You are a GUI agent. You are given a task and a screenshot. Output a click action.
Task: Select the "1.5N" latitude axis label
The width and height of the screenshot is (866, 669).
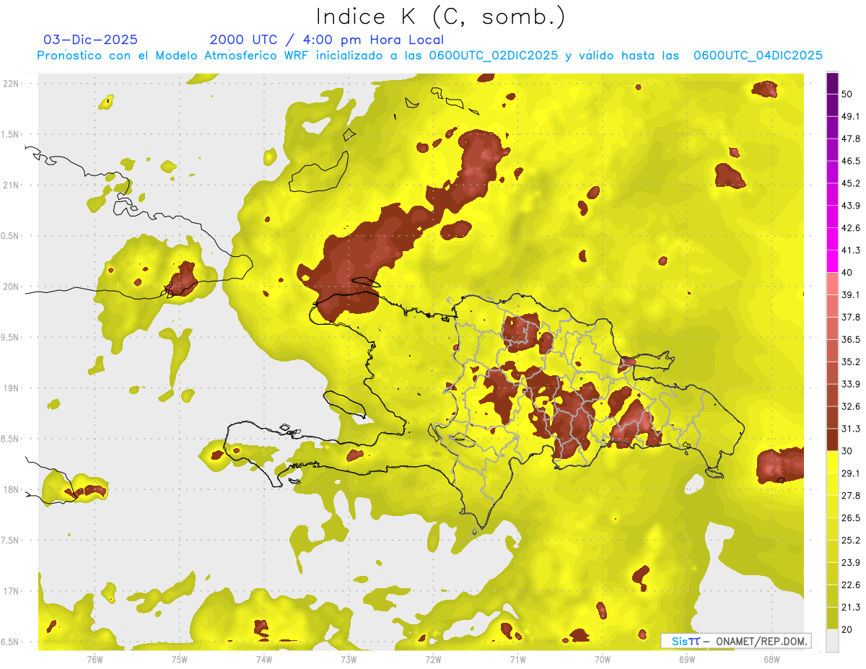(x=11, y=134)
